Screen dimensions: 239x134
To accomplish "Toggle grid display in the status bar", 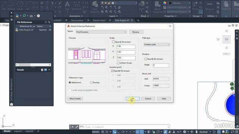I will (103, 132).
